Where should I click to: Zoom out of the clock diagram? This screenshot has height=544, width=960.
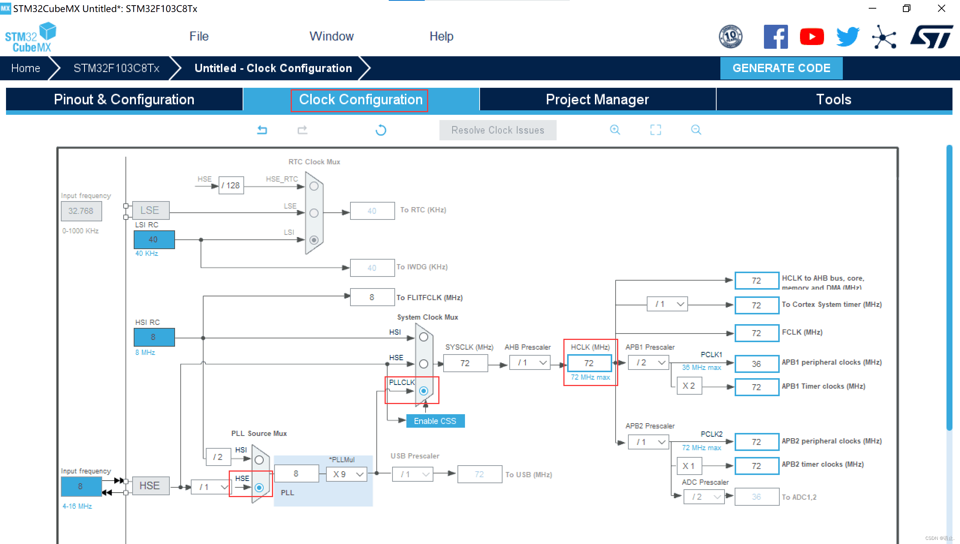pos(696,130)
